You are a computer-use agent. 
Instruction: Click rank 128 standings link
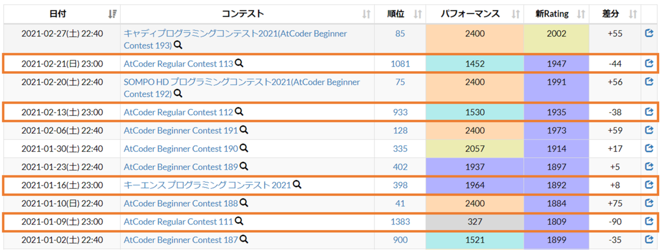pos(400,131)
